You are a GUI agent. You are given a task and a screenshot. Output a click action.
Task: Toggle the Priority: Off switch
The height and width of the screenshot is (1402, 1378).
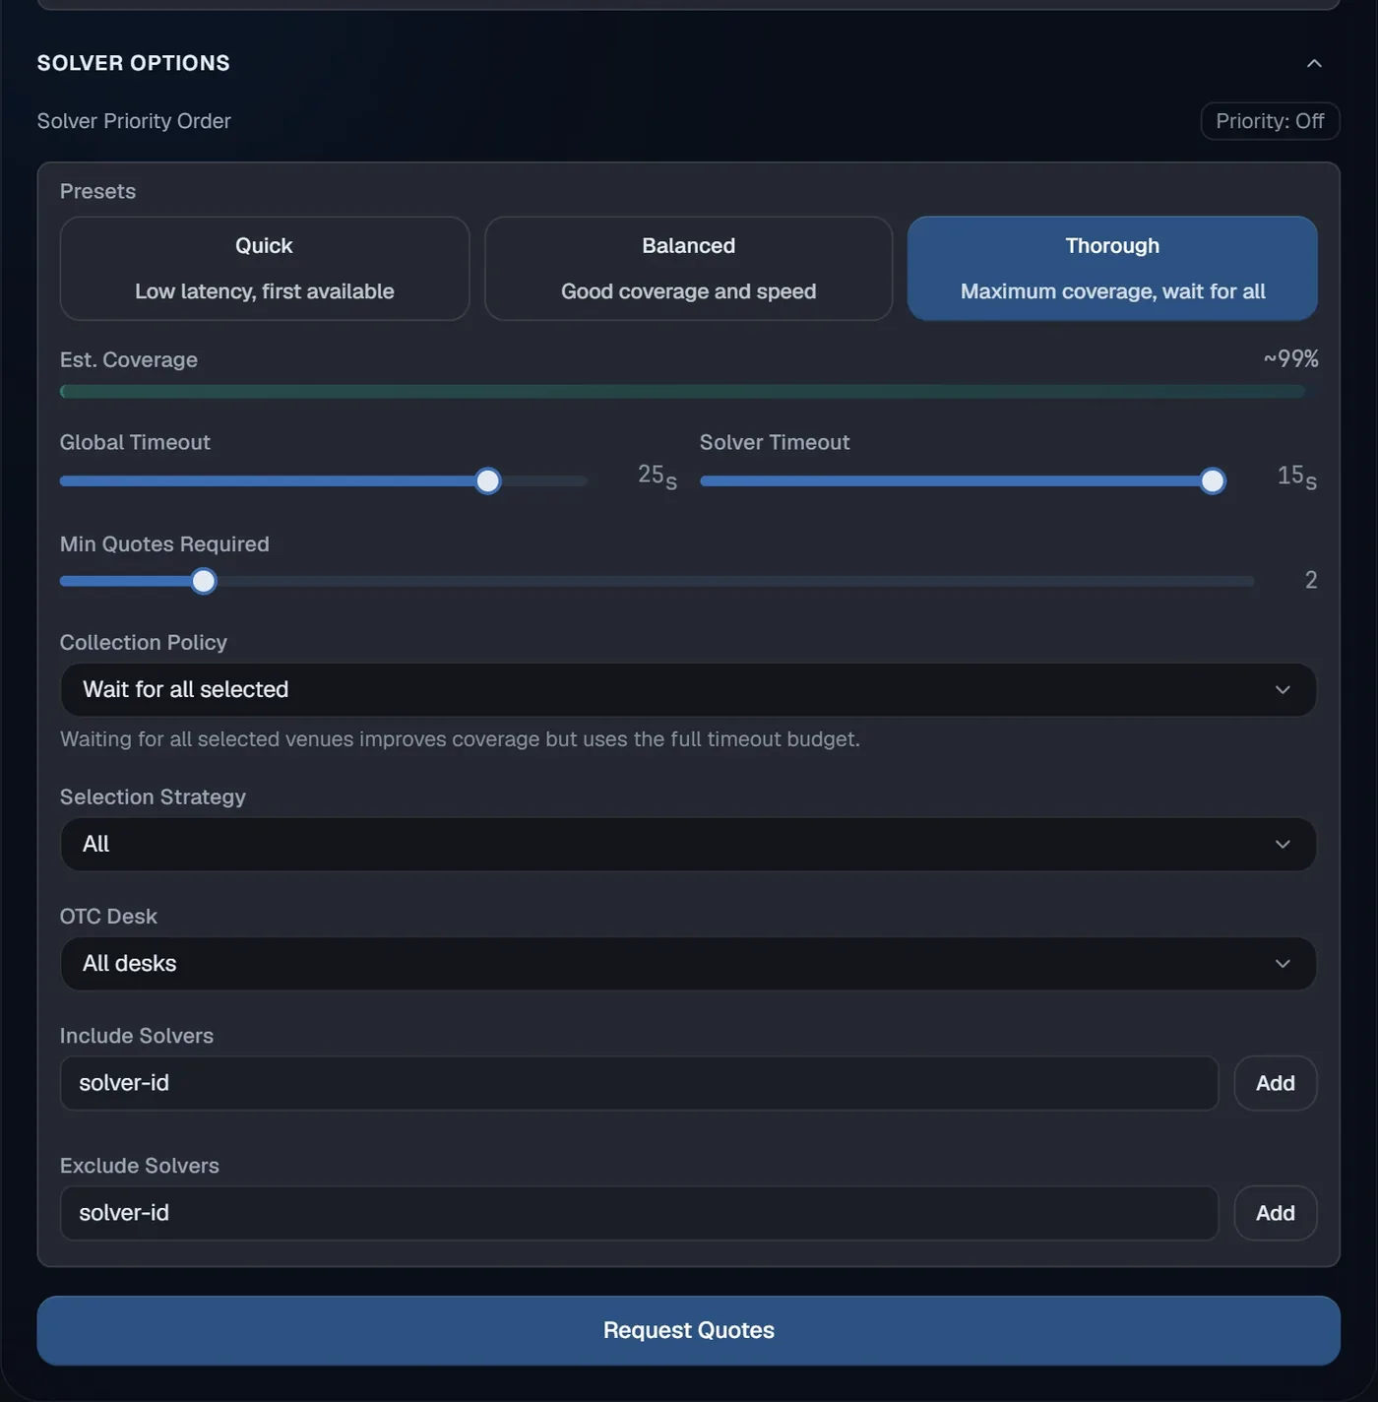click(x=1270, y=121)
